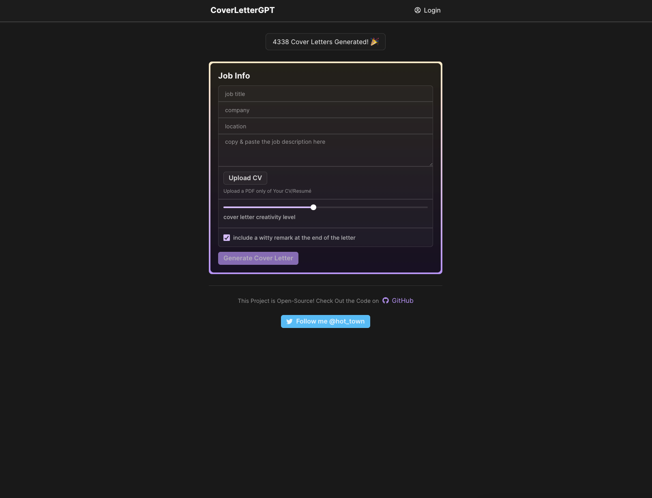Click the job description resize handle
This screenshot has width=652, height=498.
431,164
